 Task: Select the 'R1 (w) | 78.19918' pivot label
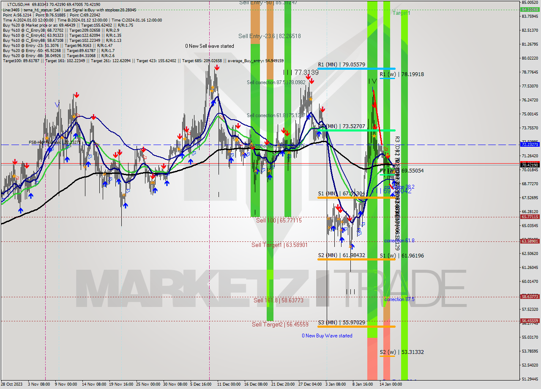[402, 74]
